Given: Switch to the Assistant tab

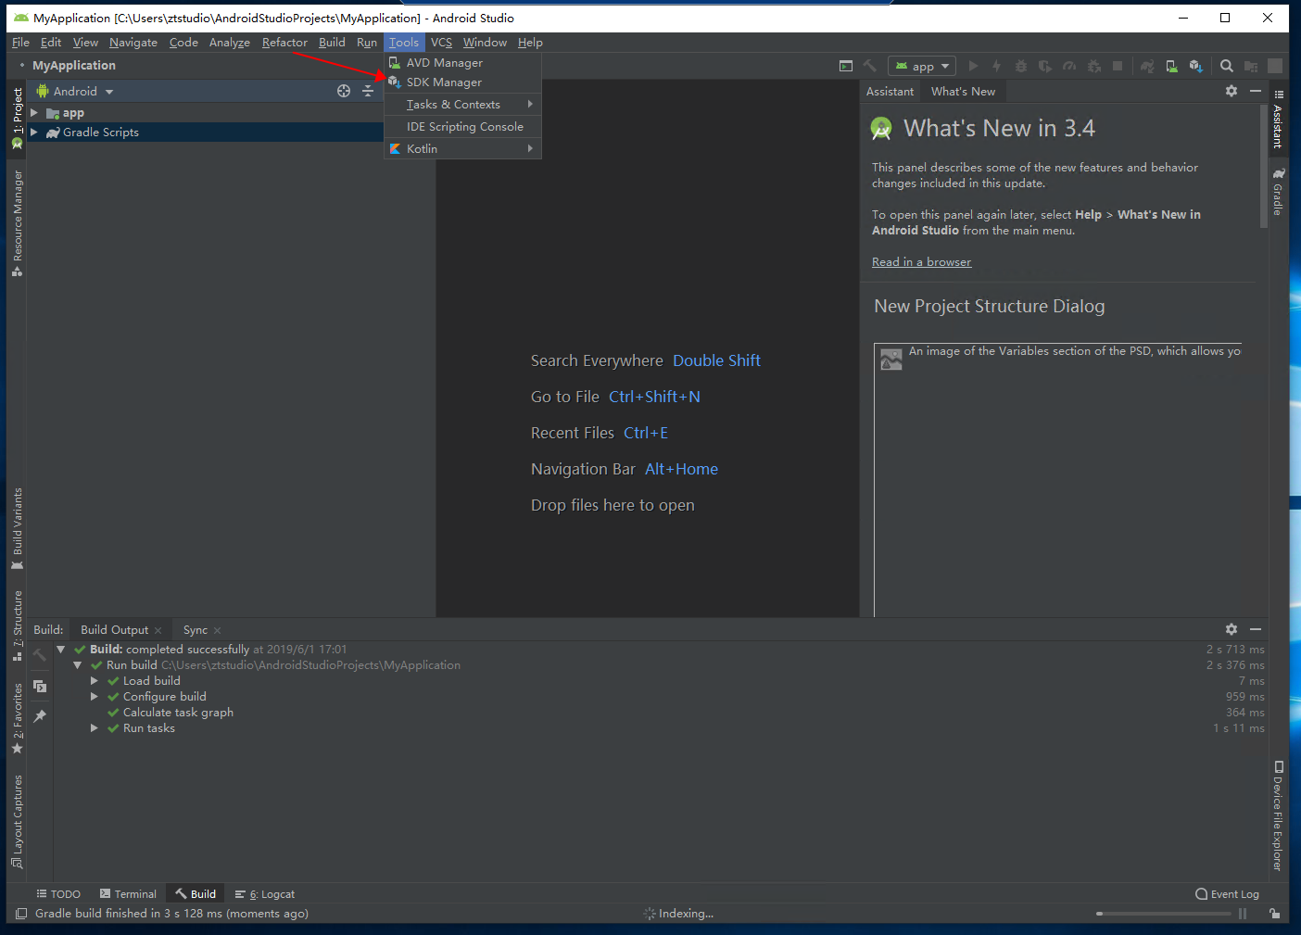Looking at the screenshot, I should 890,92.
